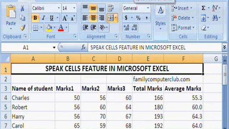This screenshot has height=129, width=229.
Task: Click the Paste clipboard icon
Action: (x=11, y=12)
